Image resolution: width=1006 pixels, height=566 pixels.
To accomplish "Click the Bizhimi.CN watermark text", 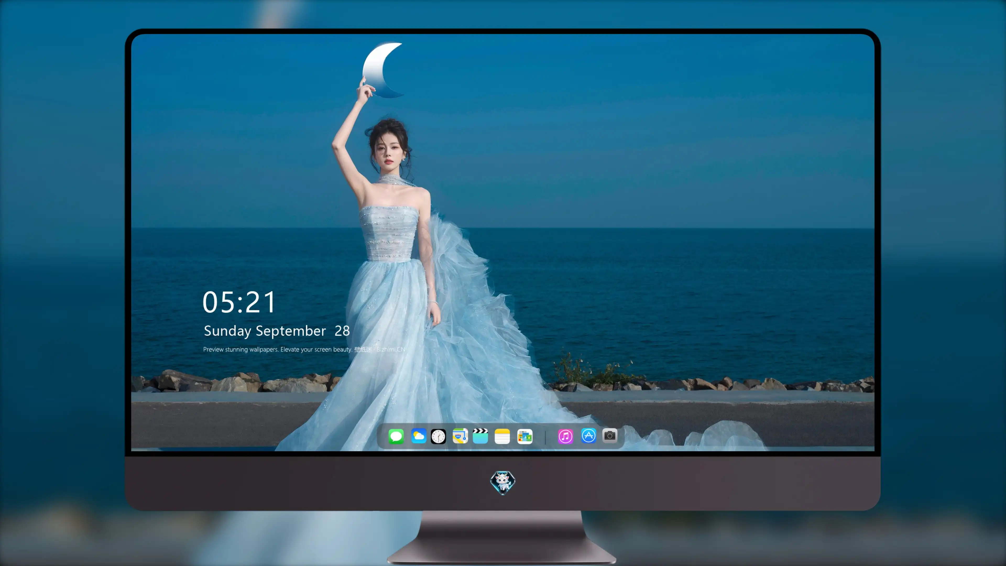I will (391, 349).
